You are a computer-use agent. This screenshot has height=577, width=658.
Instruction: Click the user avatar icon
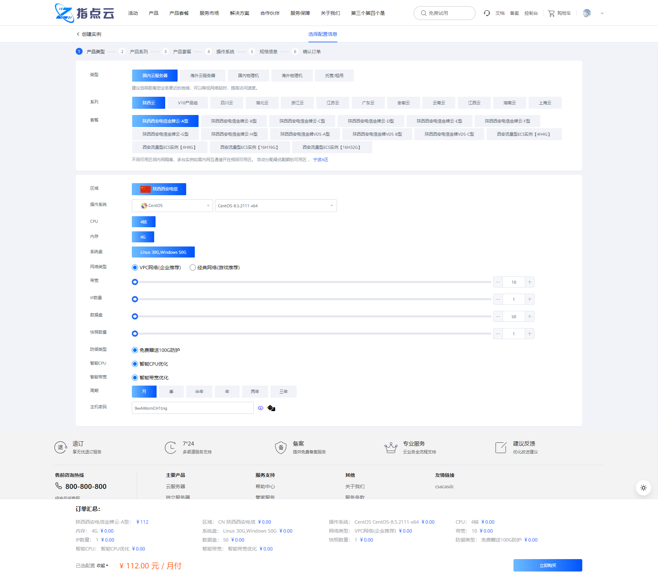pyautogui.click(x=587, y=13)
